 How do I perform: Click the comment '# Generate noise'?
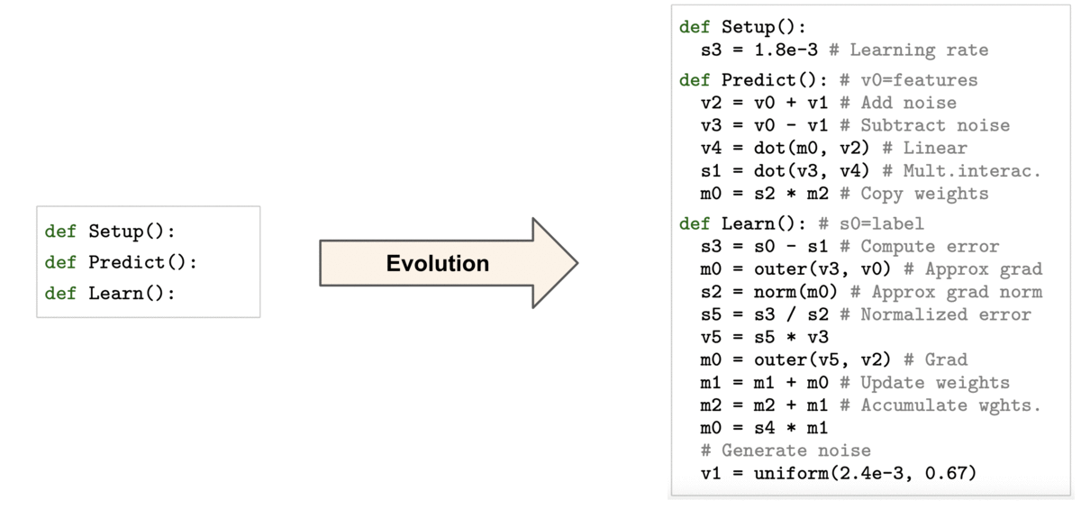point(786,450)
